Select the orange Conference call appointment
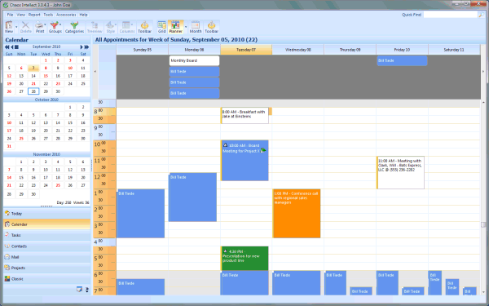The width and height of the screenshot is (489, 306). pyautogui.click(x=297, y=213)
